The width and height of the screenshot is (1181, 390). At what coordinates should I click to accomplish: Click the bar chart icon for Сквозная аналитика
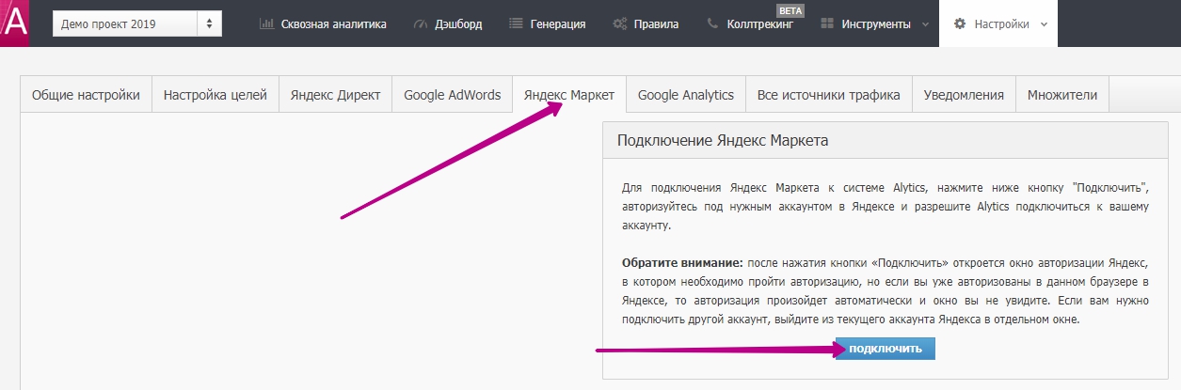coord(266,24)
